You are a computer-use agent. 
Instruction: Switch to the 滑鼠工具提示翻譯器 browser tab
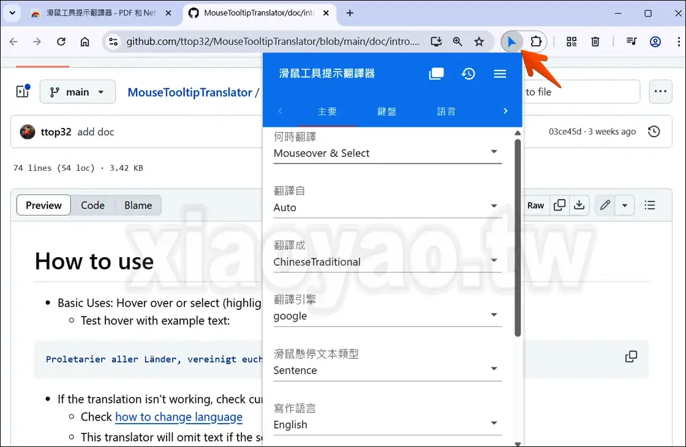click(100, 13)
